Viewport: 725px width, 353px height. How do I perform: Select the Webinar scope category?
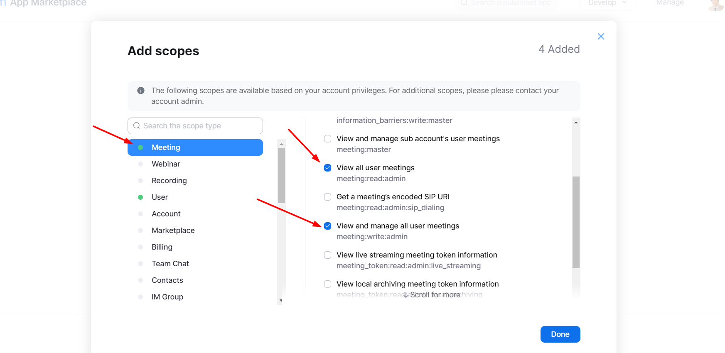click(x=166, y=164)
